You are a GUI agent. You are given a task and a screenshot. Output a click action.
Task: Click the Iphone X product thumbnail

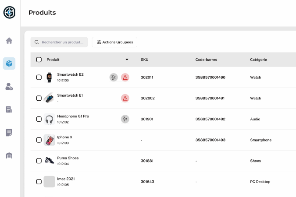coord(49,140)
